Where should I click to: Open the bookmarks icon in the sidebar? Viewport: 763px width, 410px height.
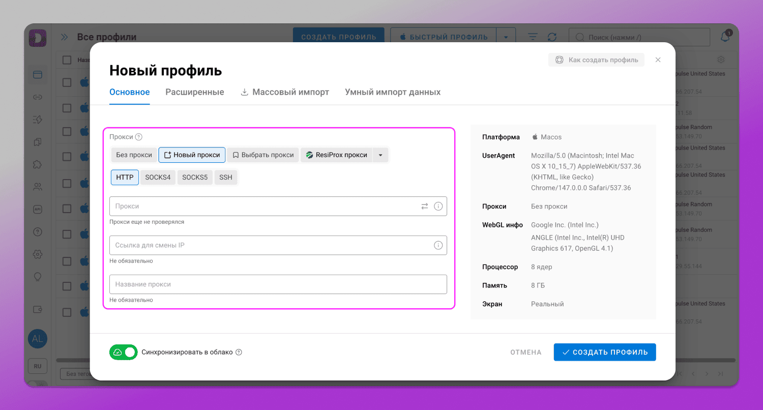pos(38,142)
